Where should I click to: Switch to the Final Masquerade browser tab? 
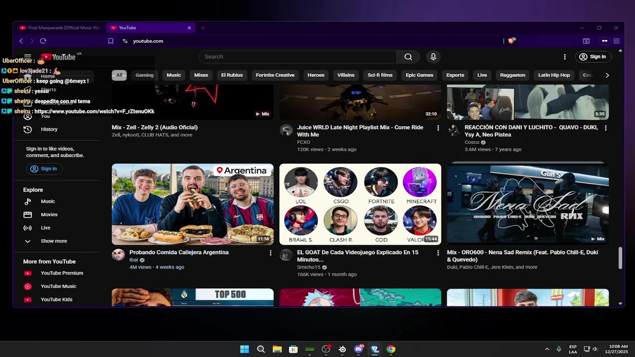[60, 28]
